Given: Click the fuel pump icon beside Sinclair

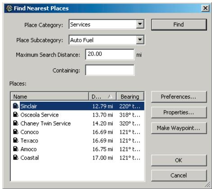Looking at the screenshot, I should coord(16,106).
